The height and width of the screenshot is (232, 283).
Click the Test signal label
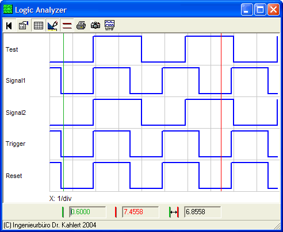[x=12, y=49]
